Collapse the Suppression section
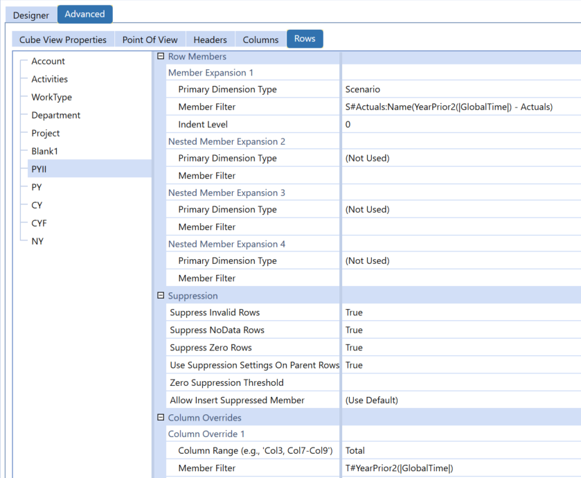The height and width of the screenshot is (478, 581). pyautogui.click(x=161, y=296)
